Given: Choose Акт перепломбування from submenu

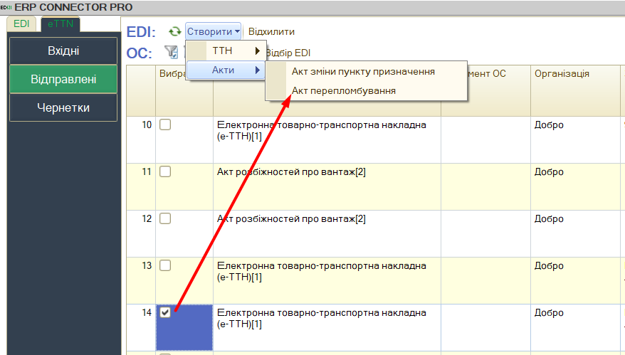Looking at the screenshot, I should coord(344,91).
